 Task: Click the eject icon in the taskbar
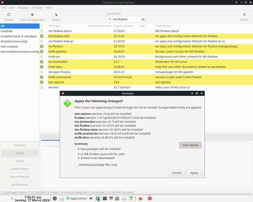(12, 199)
